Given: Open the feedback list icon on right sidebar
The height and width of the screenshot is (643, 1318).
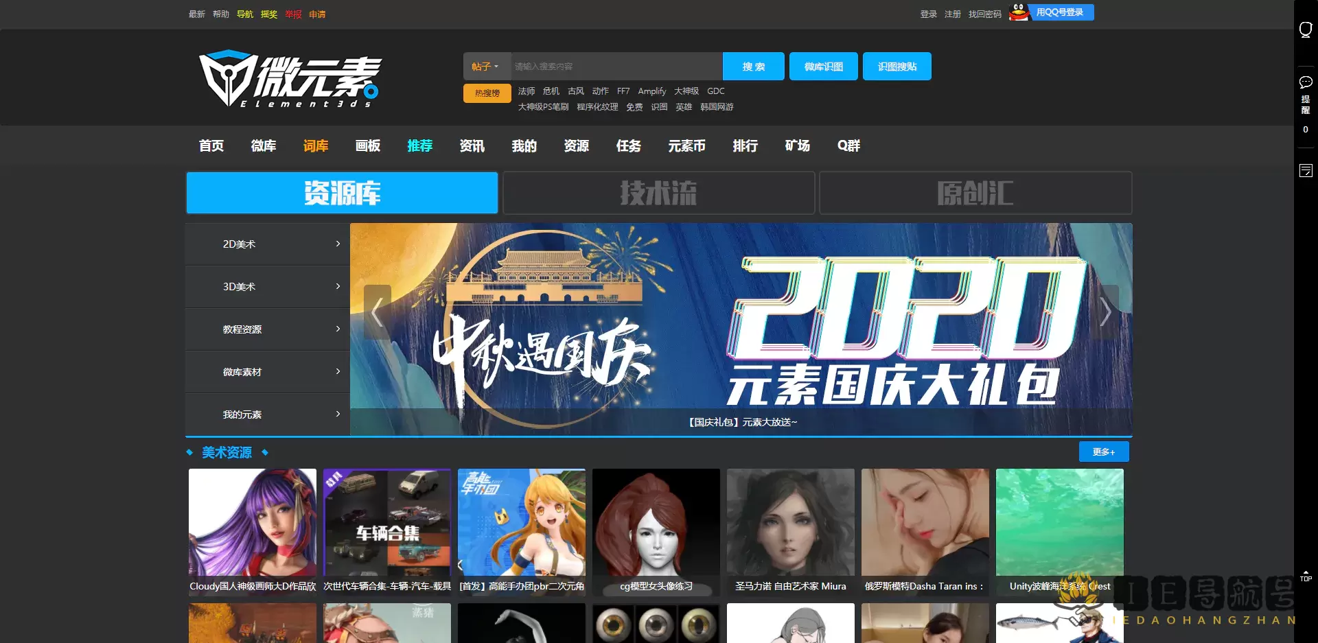Looking at the screenshot, I should tap(1306, 171).
